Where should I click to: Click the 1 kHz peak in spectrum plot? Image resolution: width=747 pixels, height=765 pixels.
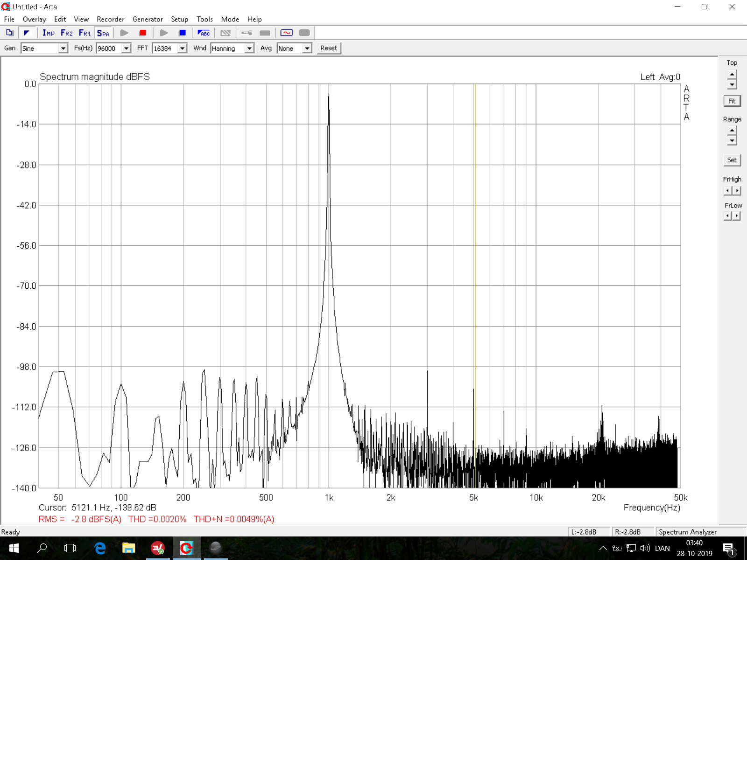[329, 95]
